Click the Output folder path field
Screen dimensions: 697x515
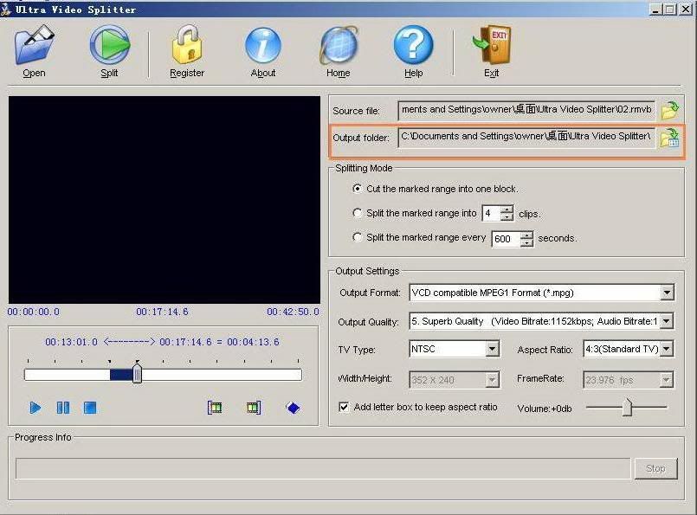click(526, 137)
